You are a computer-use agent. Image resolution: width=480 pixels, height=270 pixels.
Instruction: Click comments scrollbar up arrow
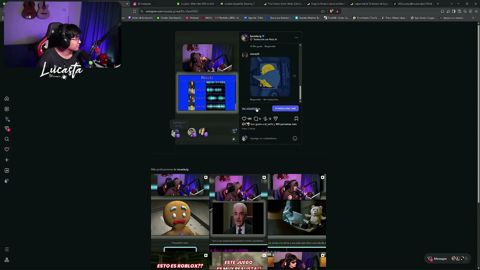[300, 45]
